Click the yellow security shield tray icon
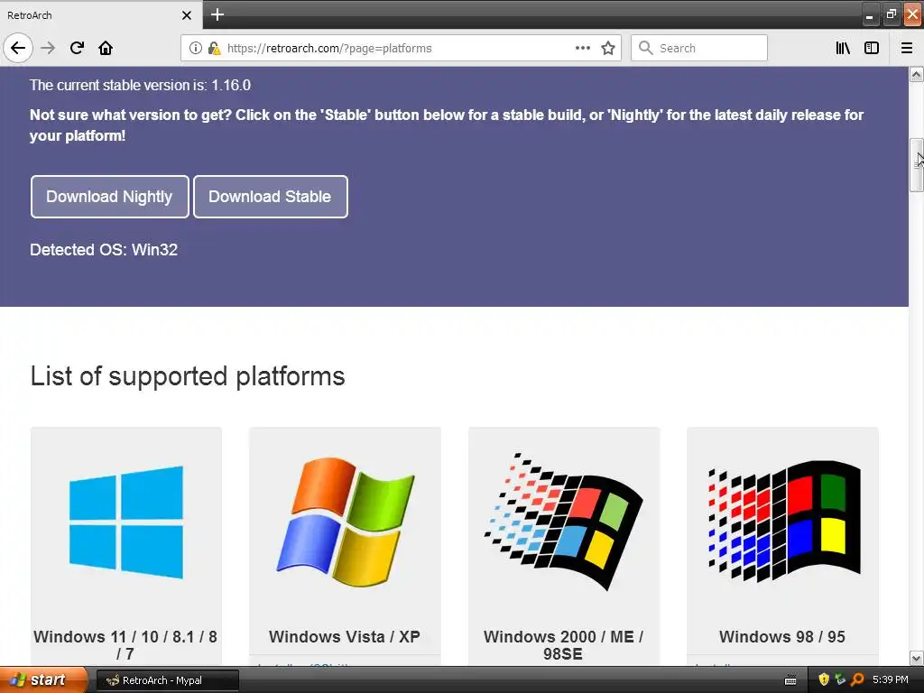 [x=824, y=679]
